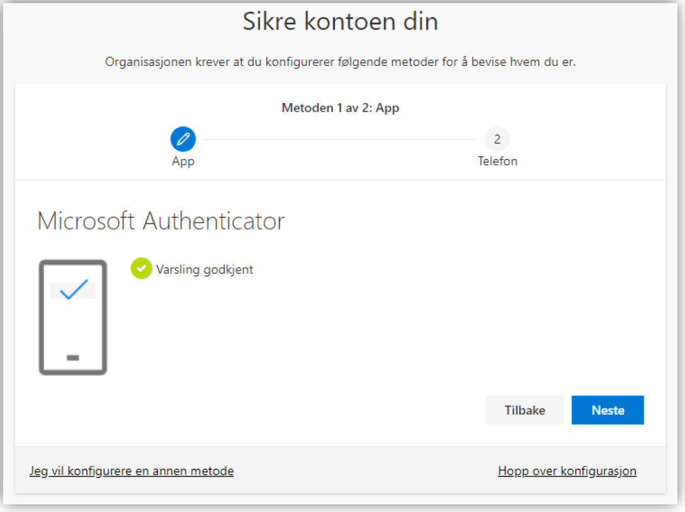The width and height of the screenshot is (685, 512).
Task: Click the 'App' step label
Action: [x=183, y=161]
